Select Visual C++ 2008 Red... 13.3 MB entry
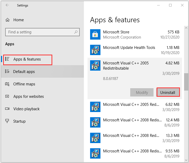 pos(135,138)
